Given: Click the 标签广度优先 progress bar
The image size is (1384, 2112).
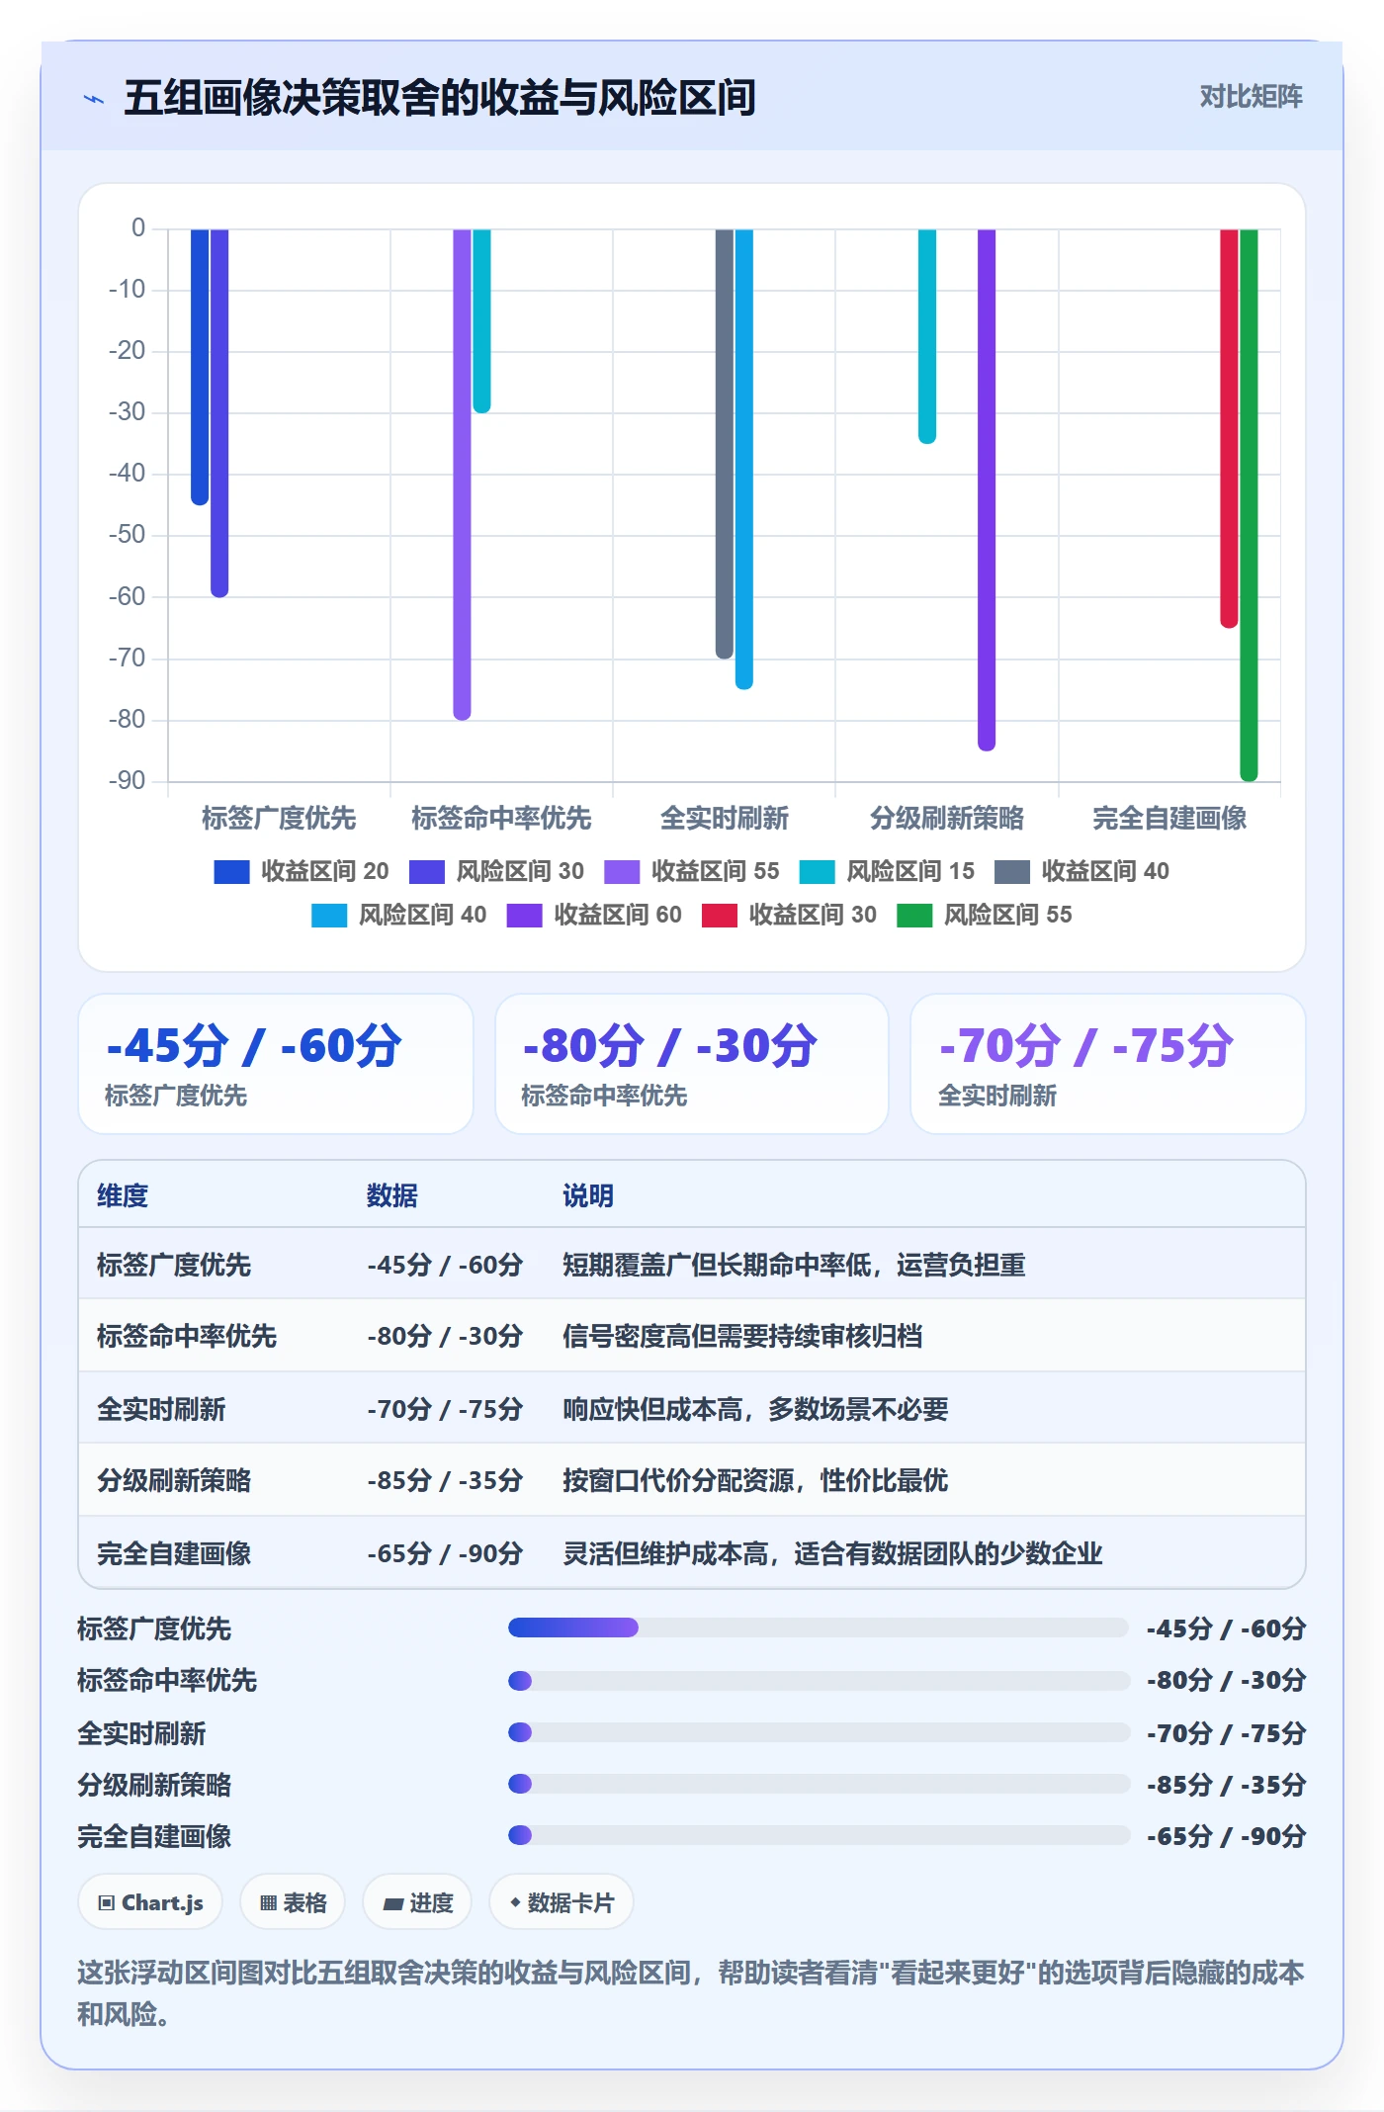Looking at the screenshot, I should pos(819,1628).
